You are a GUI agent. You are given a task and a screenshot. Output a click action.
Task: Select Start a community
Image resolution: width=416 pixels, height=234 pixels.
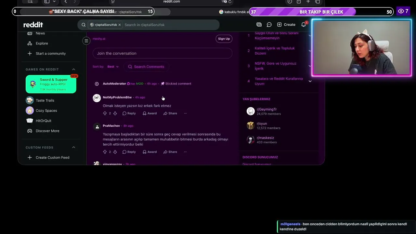51,53
